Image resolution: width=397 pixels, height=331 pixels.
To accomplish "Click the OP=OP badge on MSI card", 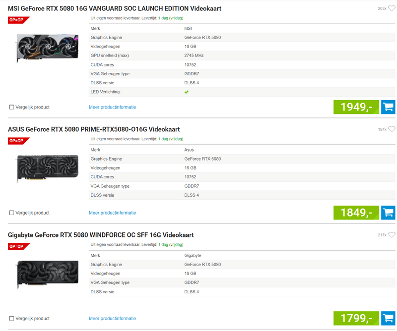I will point(18,20).
